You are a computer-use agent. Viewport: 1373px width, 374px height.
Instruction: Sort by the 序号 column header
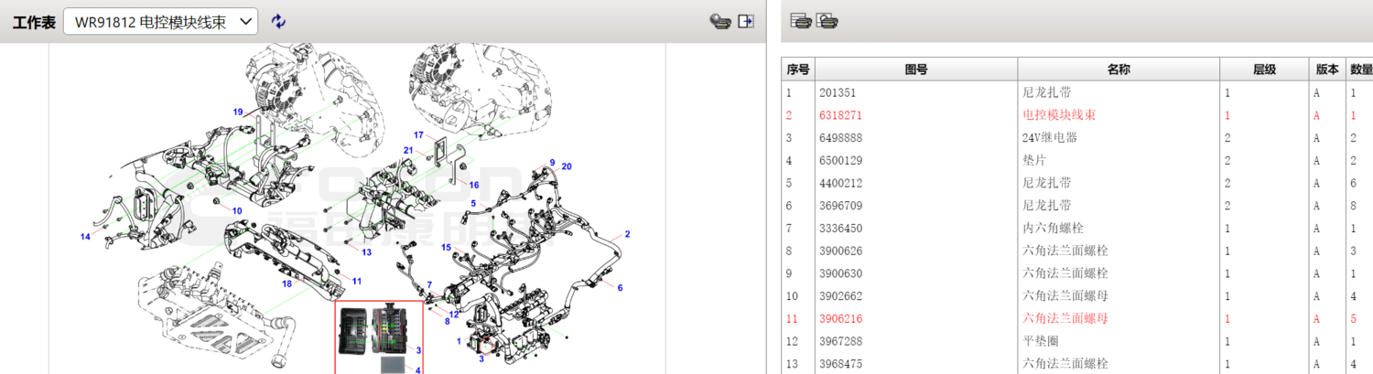[798, 69]
